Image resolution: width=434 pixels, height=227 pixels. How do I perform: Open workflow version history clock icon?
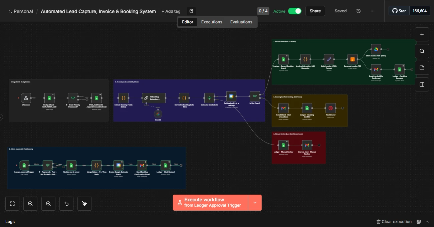(358, 11)
